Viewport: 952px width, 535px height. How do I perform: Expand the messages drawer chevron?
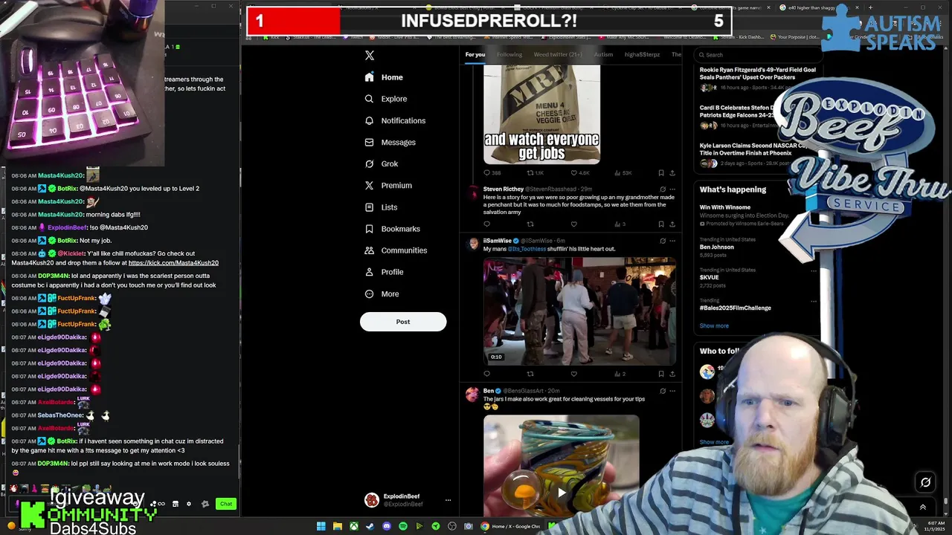[x=923, y=508]
